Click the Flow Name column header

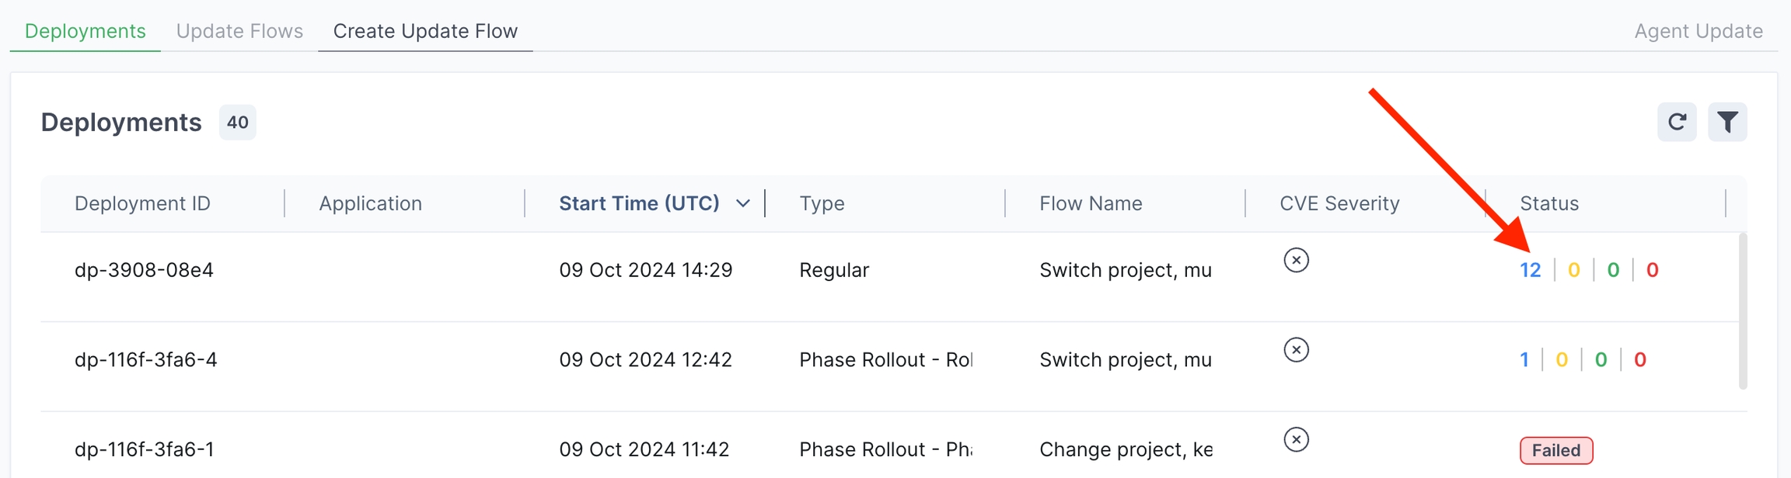(1091, 203)
